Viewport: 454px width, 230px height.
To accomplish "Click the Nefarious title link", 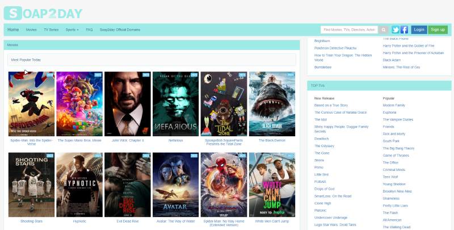I will pyautogui.click(x=176, y=140).
